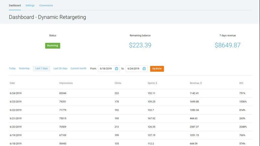260x146 pixels.
Task: Choose the Last 30 days range
Action: coord(60,68)
